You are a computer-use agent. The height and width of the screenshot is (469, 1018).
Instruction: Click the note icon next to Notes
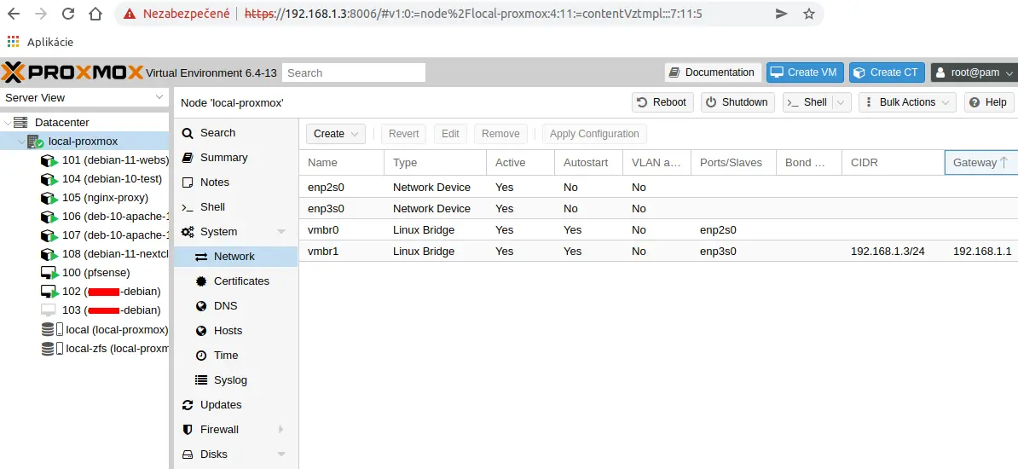tap(188, 182)
